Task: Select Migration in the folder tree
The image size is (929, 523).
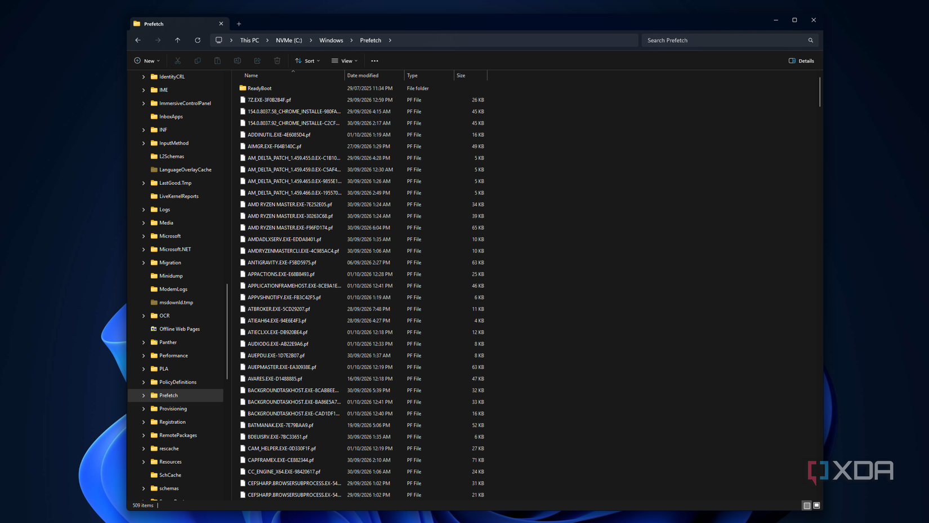Action: tap(170, 263)
